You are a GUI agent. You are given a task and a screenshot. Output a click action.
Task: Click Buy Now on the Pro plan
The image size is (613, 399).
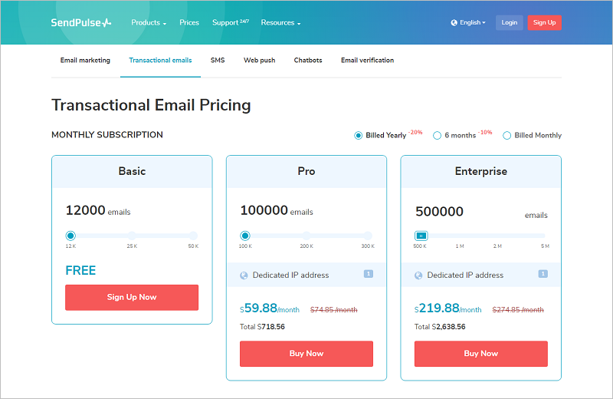click(x=306, y=354)
